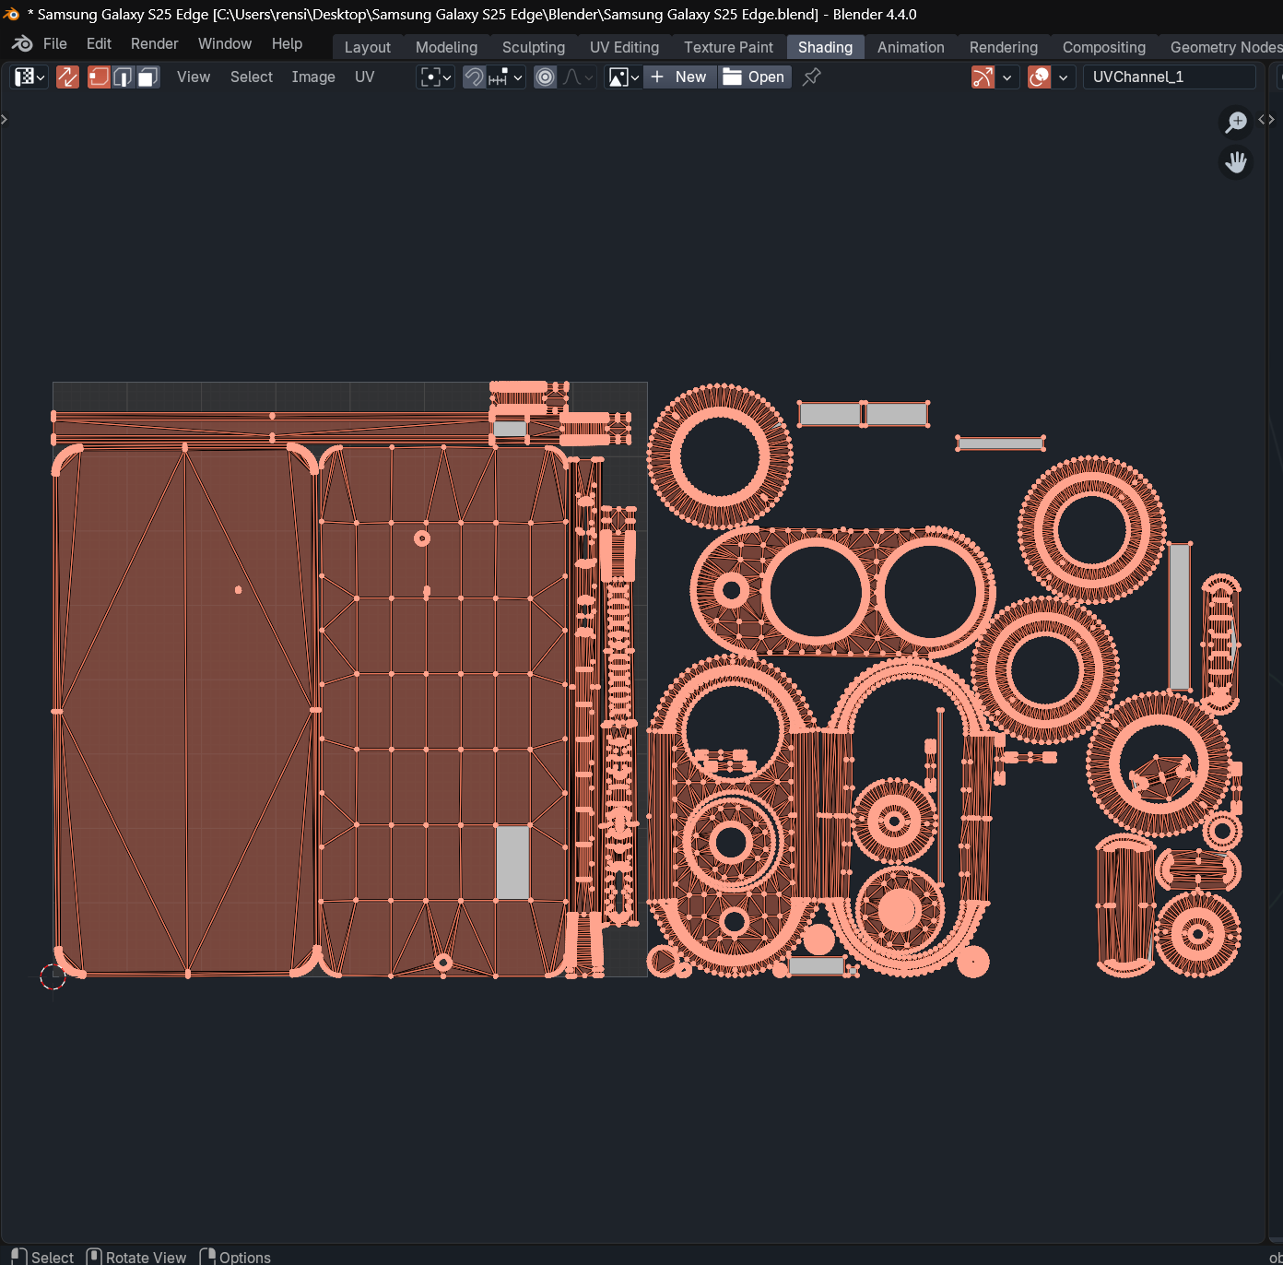Click the Blender logo icon
This screenshot has height=1265, width=1283.
pyautogui.click(x=22, y=44)
